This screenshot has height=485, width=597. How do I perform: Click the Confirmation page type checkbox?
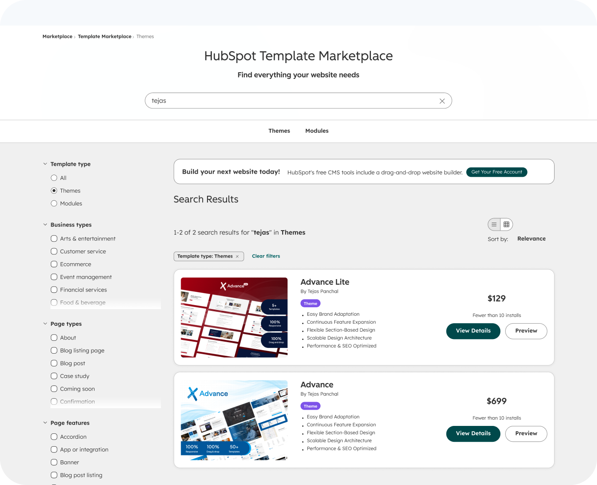(x=54, y=402)
